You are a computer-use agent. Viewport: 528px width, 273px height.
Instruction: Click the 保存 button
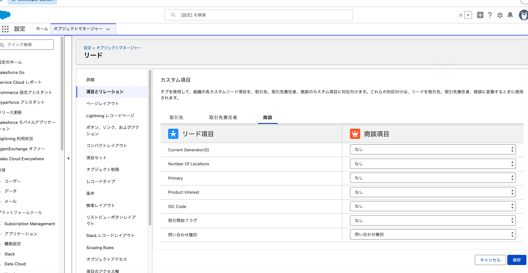pos(517,260)
